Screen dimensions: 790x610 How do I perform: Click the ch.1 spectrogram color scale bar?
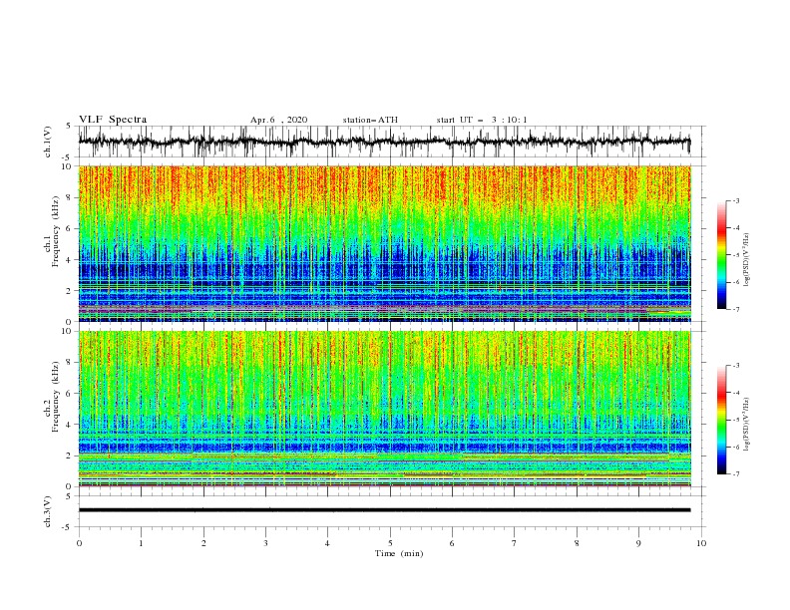[x=721, y=255]
